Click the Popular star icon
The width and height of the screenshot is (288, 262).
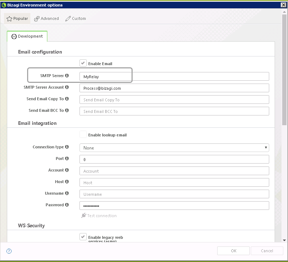tap(9, 19)
